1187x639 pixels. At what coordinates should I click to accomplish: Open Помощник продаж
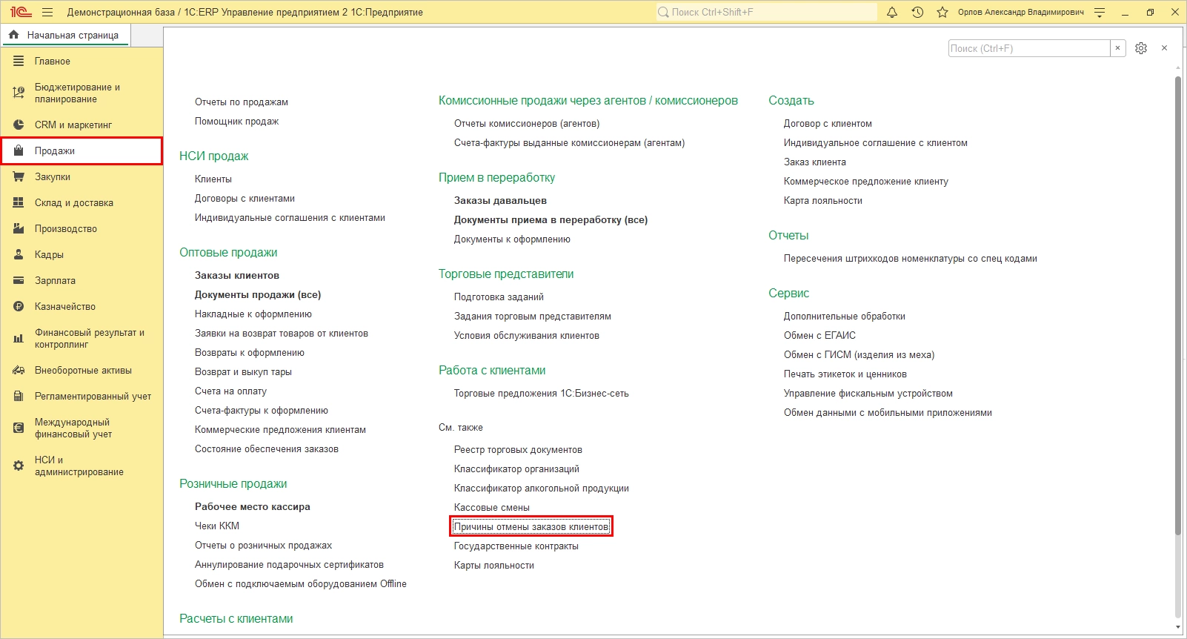coord(237,121)
